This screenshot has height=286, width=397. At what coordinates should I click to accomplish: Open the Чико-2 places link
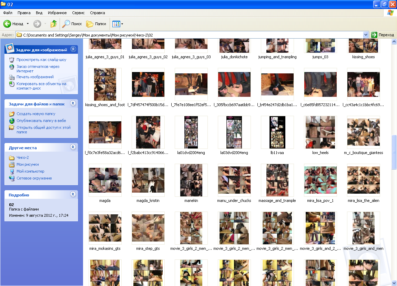[23, 157]
